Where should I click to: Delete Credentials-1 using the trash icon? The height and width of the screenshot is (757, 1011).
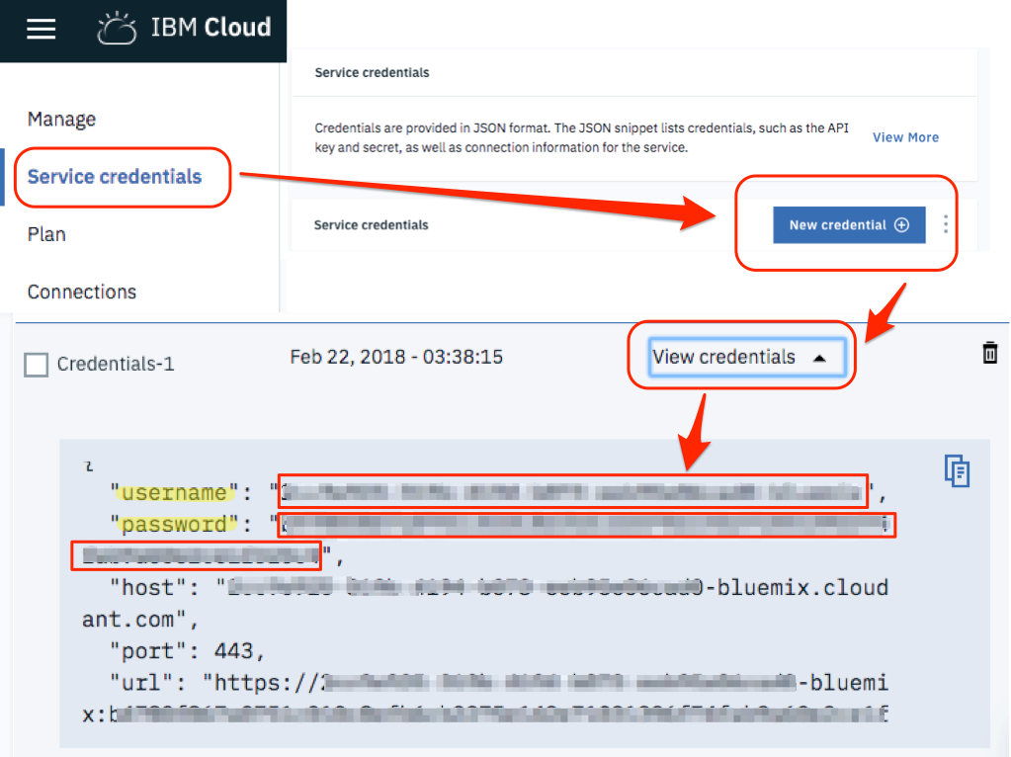tap(989, 353)
